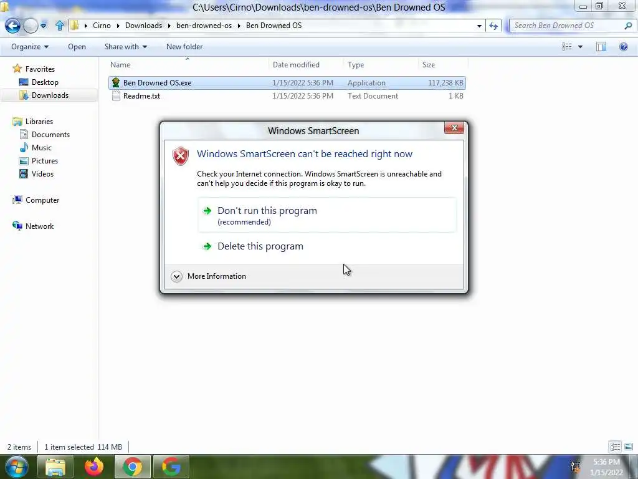The width and height of the screenshot is (638, 479).
Task: Open Chrome from the taskbar
Action: (x=133, y=467)
